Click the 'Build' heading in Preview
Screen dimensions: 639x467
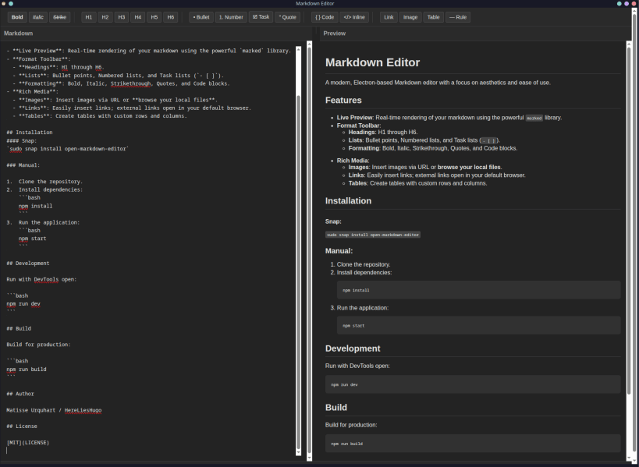pyautogui.click(x=336, y=408)
